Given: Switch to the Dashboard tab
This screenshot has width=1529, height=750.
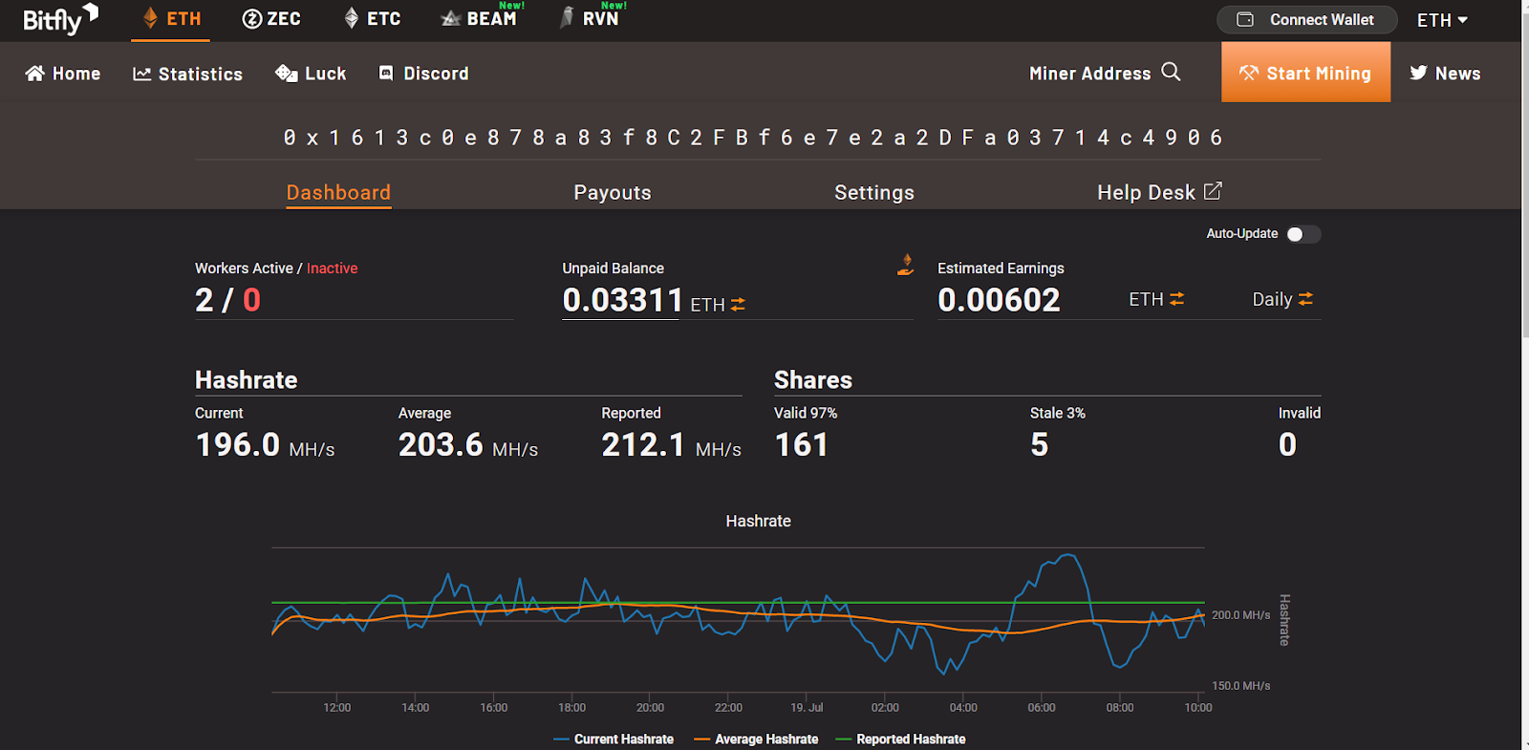Looking at the screenshot, I should point(338,193).
